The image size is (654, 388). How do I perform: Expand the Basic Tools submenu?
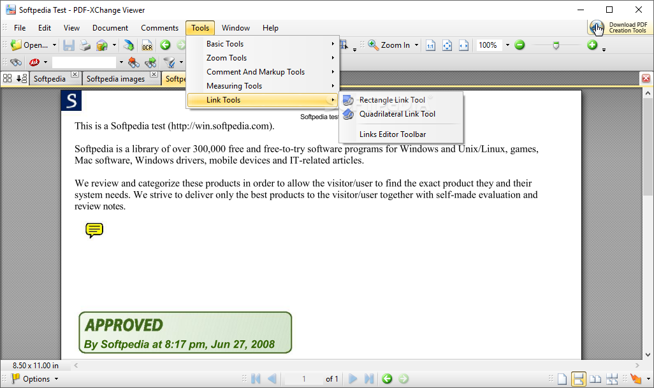point(263,44)
